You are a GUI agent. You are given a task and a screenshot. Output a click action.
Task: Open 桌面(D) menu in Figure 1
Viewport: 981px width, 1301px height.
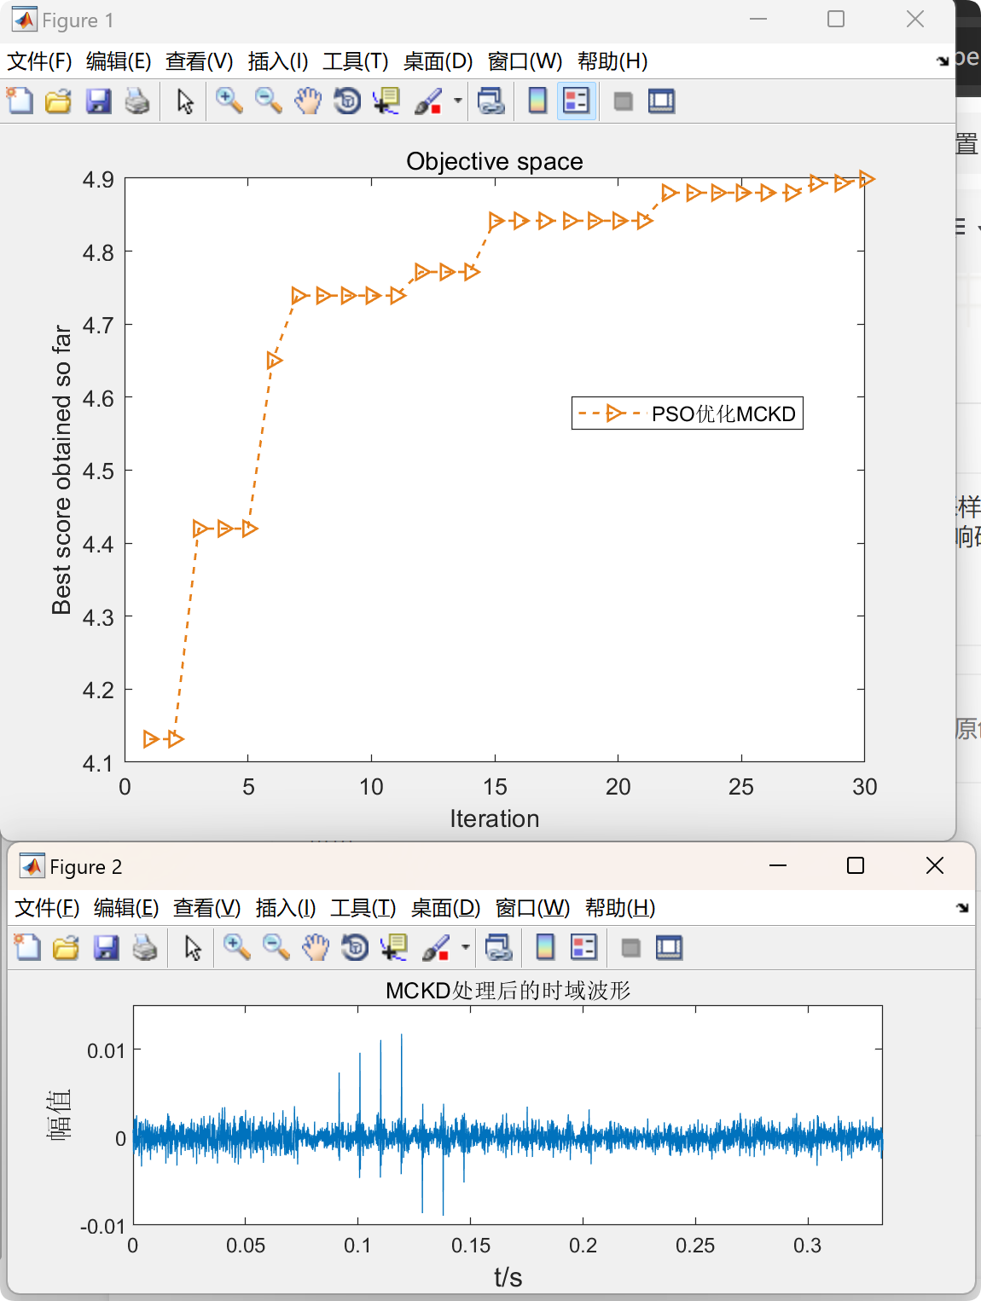438,61
